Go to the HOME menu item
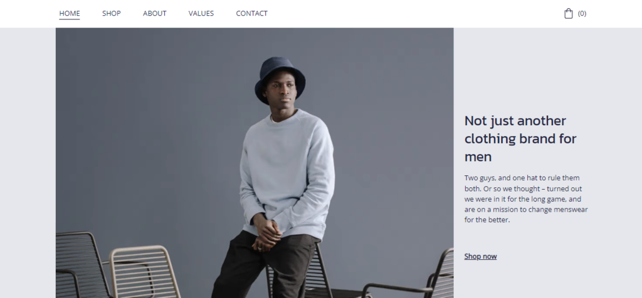 click(70, 14)
